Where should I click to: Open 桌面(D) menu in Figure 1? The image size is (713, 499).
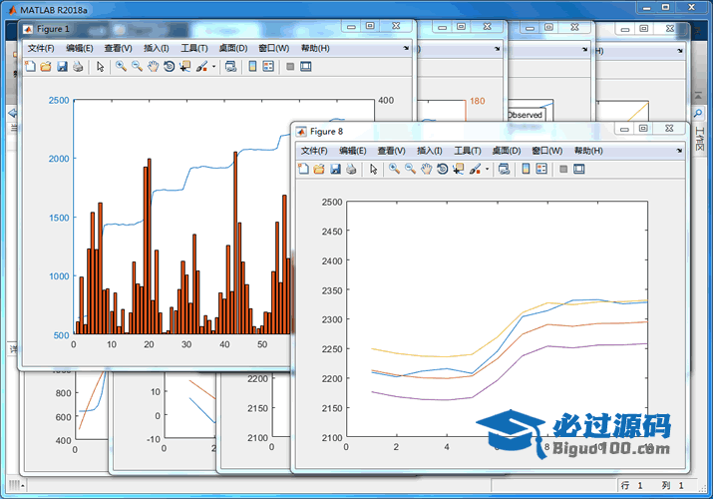click(232, 48)
